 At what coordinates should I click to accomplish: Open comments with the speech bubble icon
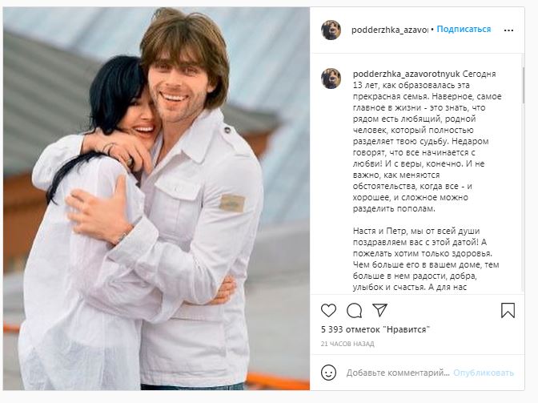(354, 311)
